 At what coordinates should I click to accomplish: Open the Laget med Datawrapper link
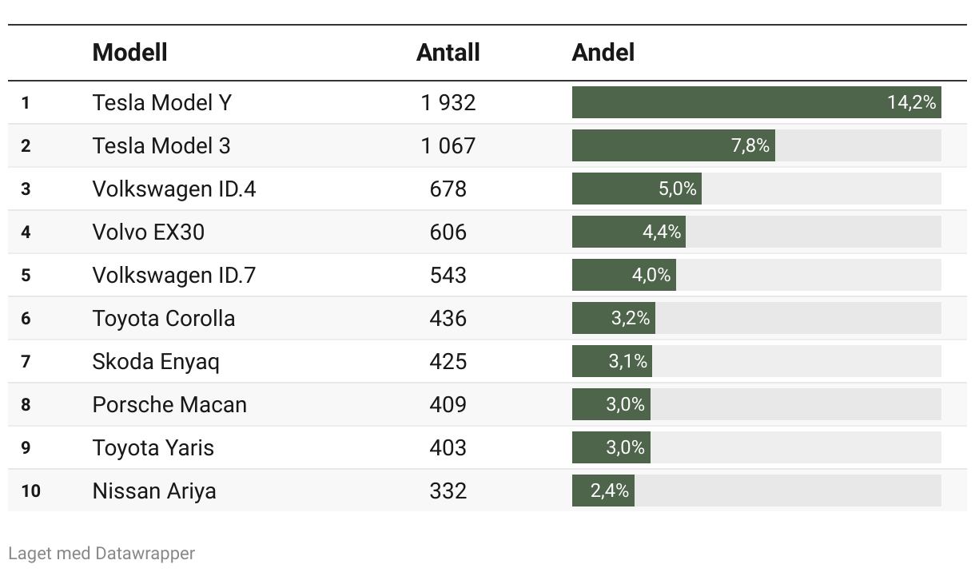click(101, 553)
